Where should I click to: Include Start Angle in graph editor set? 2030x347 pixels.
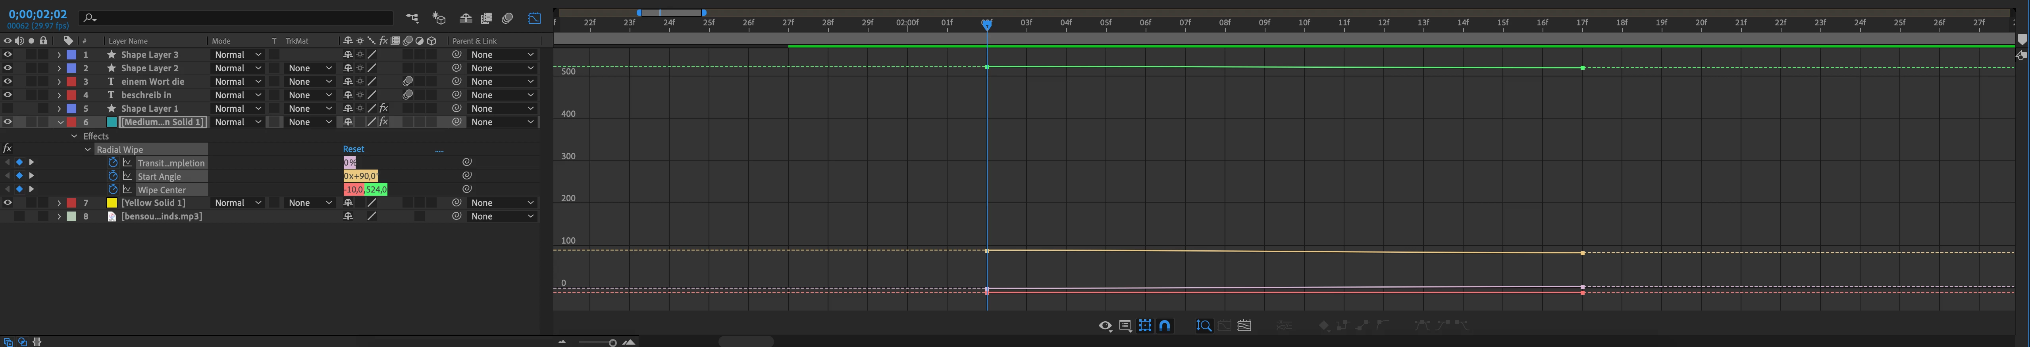tap(127, 176)
